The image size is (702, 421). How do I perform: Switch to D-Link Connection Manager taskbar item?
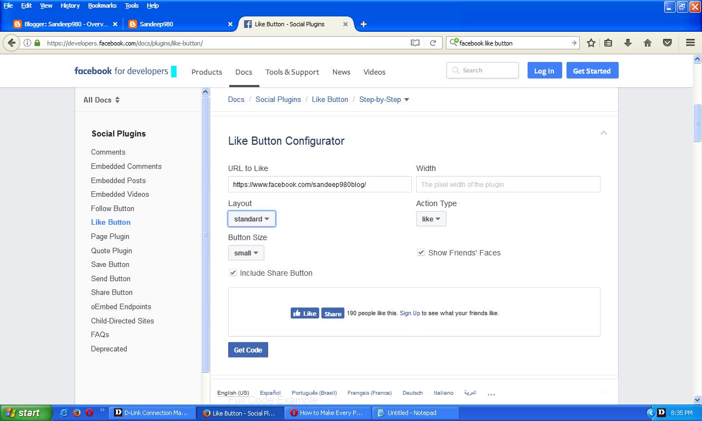click(152, 413)
